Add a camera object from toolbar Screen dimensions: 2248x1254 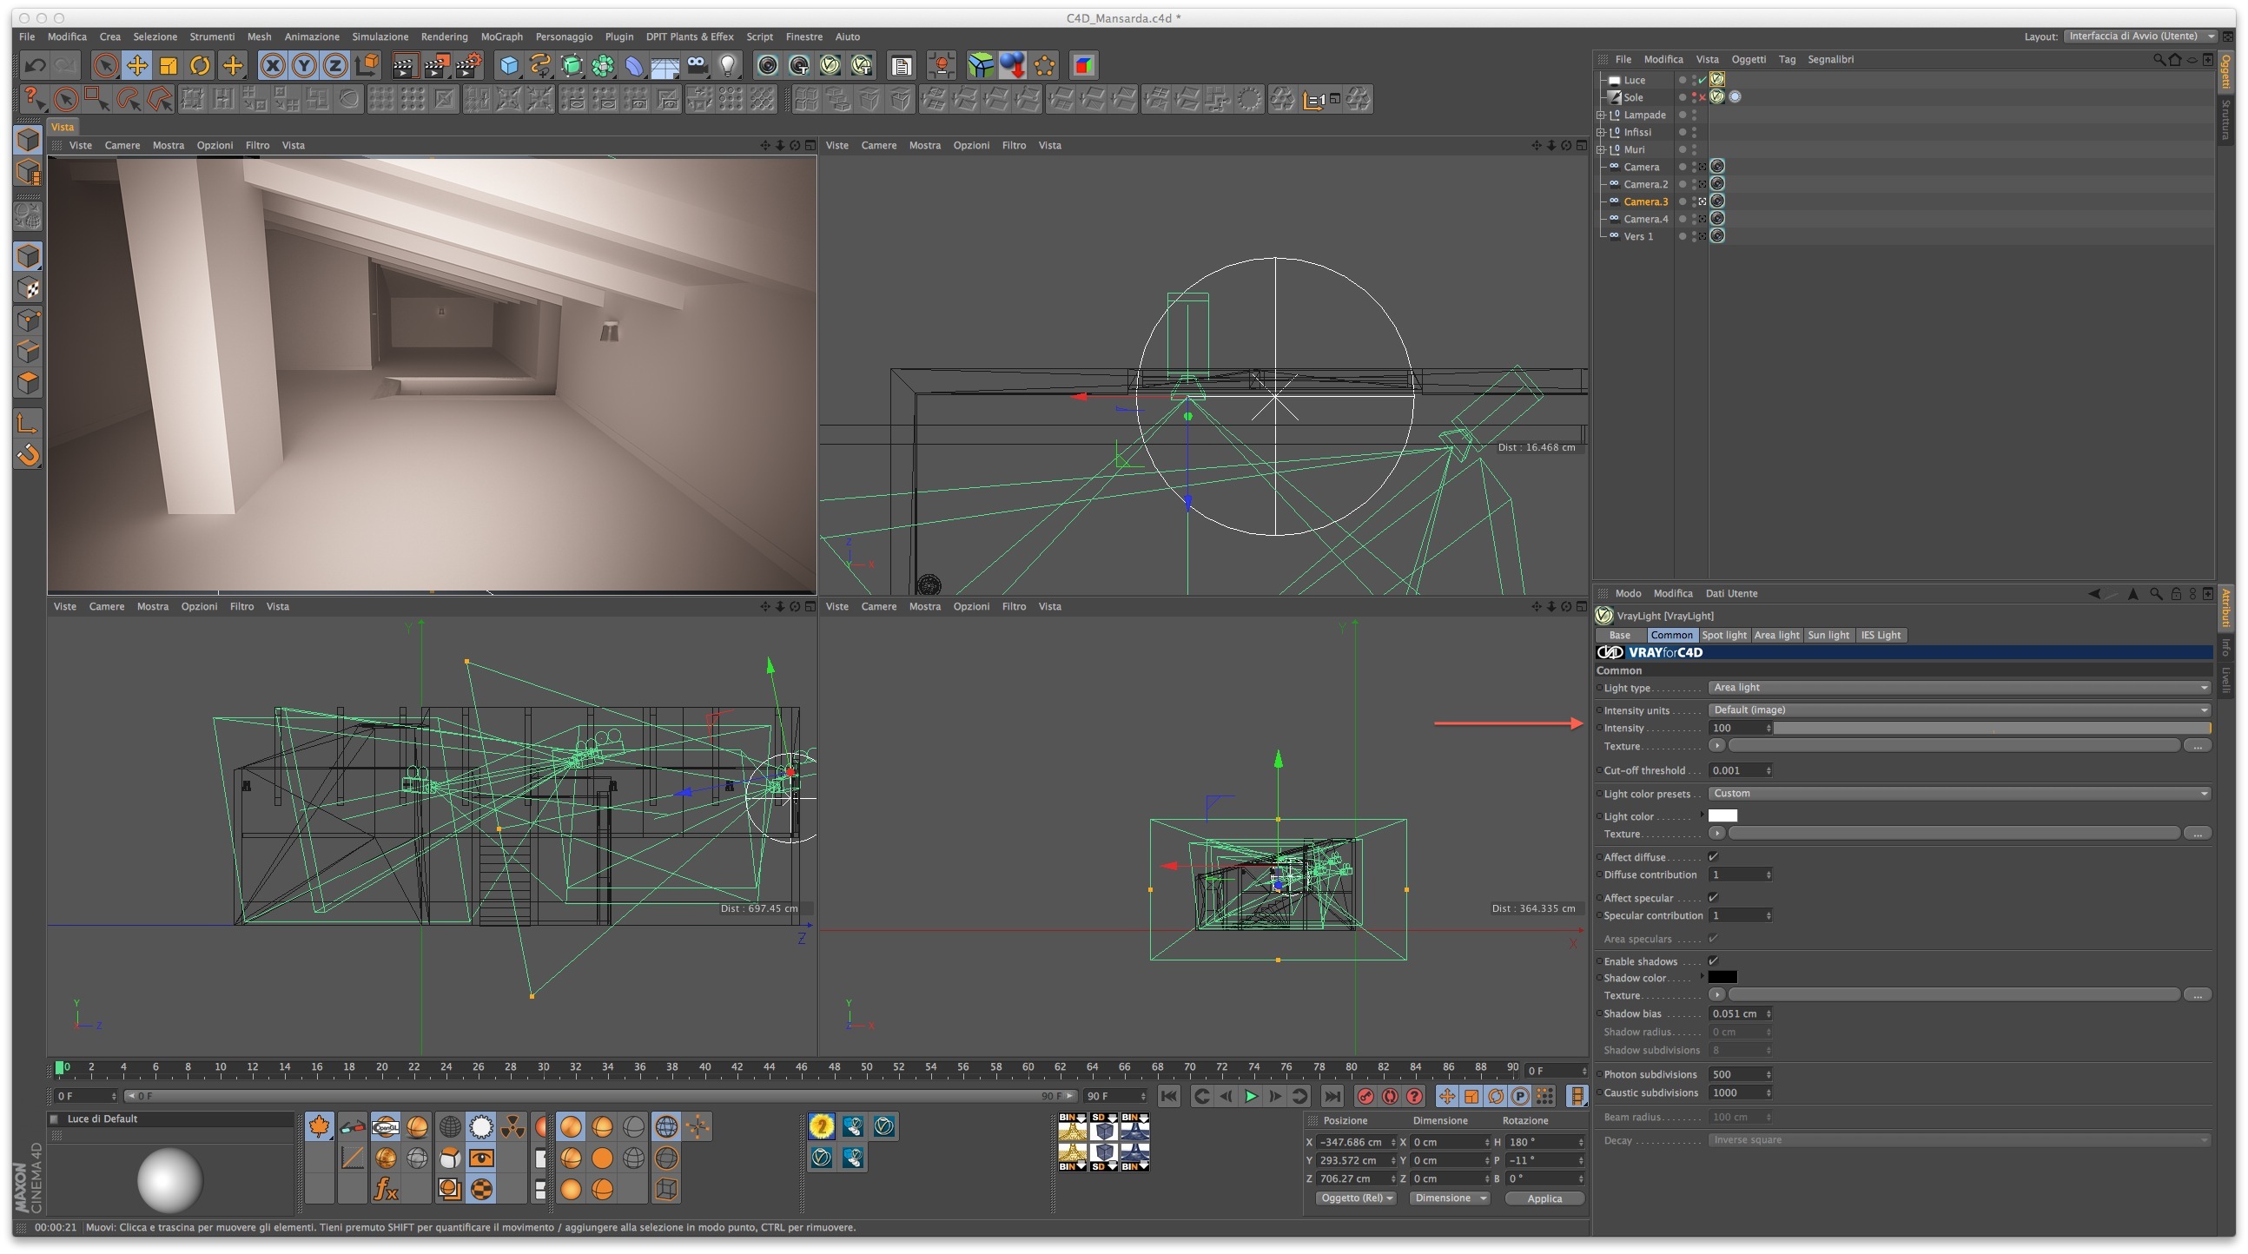pyautogui.click(x=697, y=65)
